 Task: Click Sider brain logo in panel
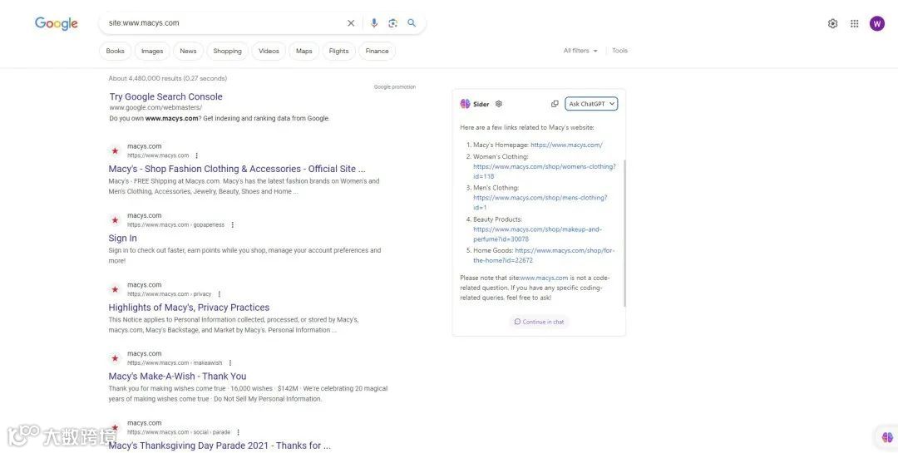tap(465, 104)
